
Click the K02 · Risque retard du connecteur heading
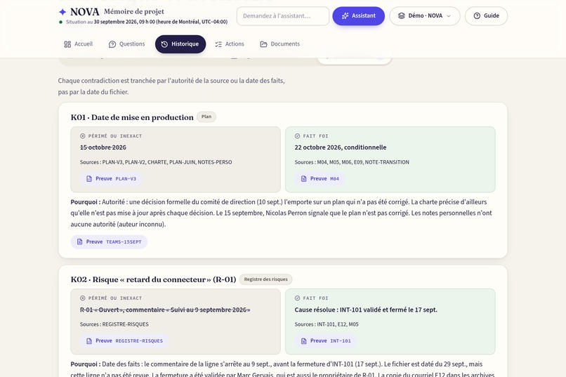pyautogui.click(x=153, y=279)
